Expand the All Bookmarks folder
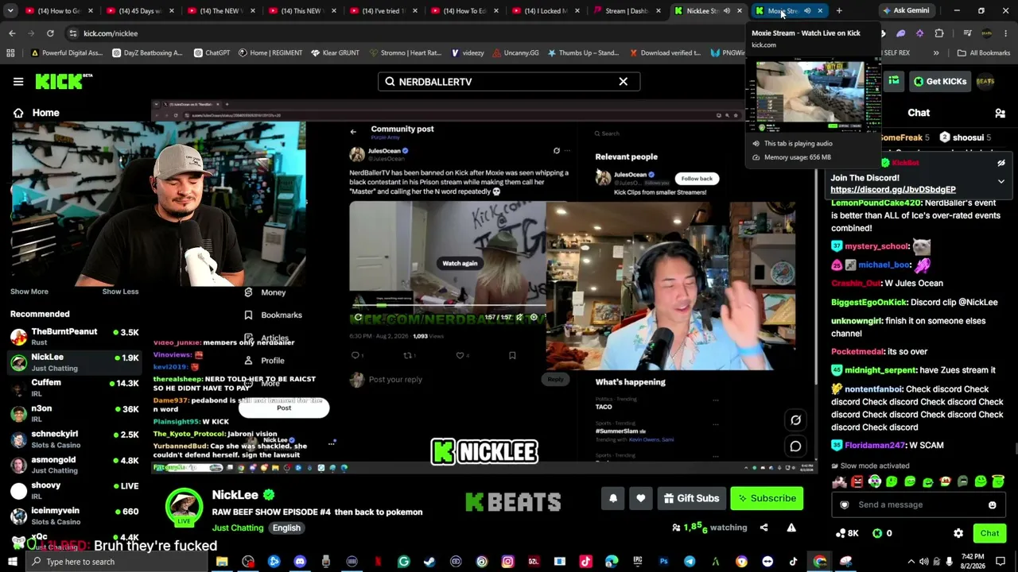1018x572 pixels. point(984,53)
